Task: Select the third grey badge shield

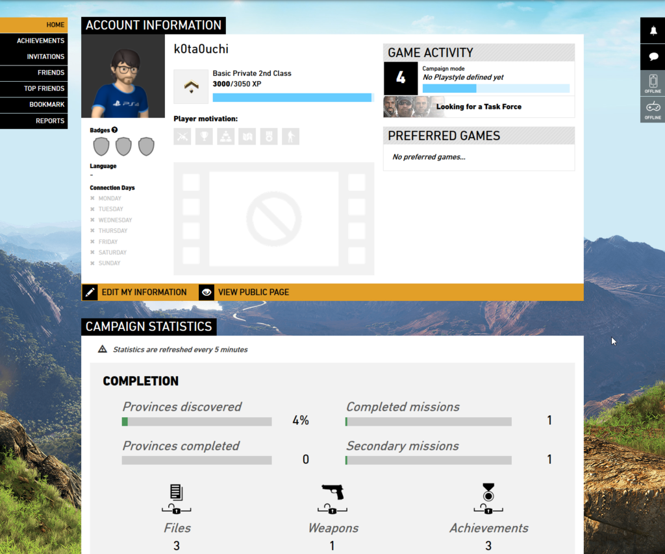Action: pyautogui.click(x=146, y=147)
